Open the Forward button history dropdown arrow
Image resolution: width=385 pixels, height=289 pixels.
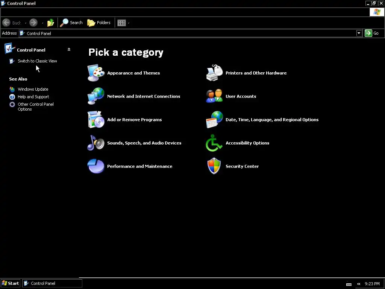coord(42,23)
